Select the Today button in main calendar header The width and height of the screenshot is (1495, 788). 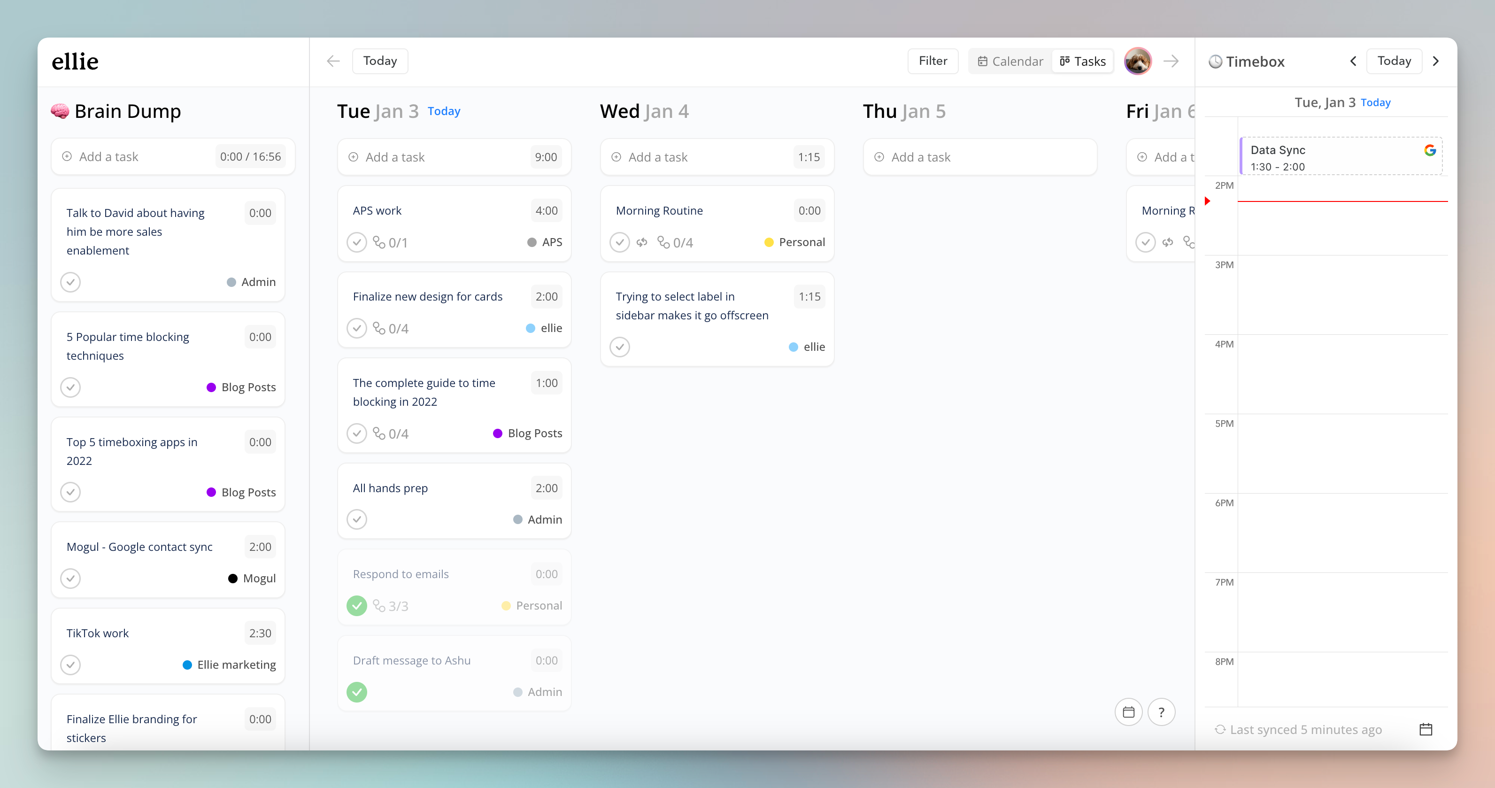[x=381, y=60]
